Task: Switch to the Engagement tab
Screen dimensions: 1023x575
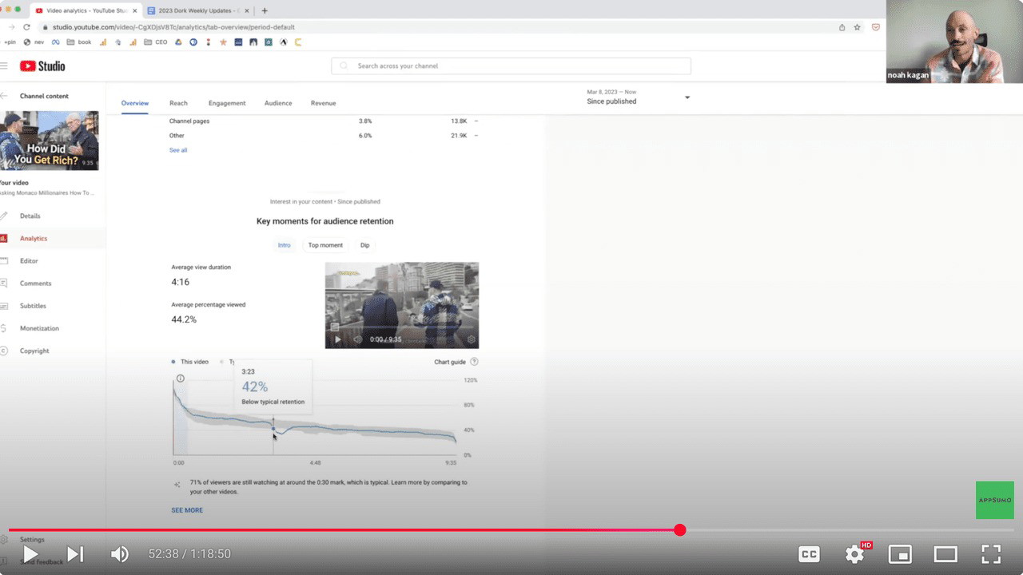Action: [227, 103]
